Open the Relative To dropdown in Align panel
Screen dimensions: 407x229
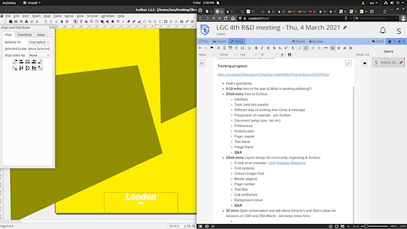39,42
